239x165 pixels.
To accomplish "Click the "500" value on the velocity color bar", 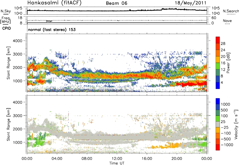I will pyautogui.click(x=224, y=110).
